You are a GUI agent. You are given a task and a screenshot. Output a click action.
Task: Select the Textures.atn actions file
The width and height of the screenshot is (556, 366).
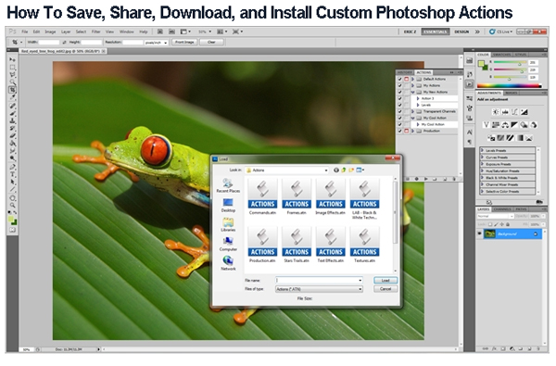pos(364,245)
